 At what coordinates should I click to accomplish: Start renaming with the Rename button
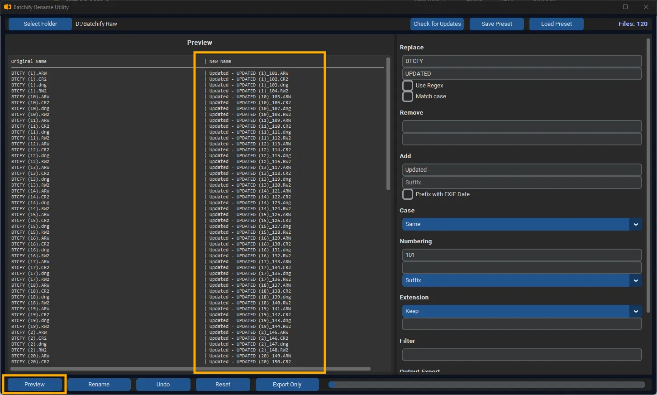tap(99, 384)
